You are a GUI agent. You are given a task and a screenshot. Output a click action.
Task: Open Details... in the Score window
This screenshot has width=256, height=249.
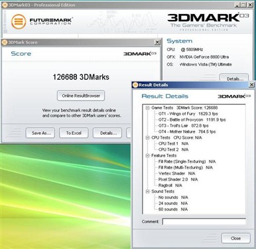[x=107, y=133]
